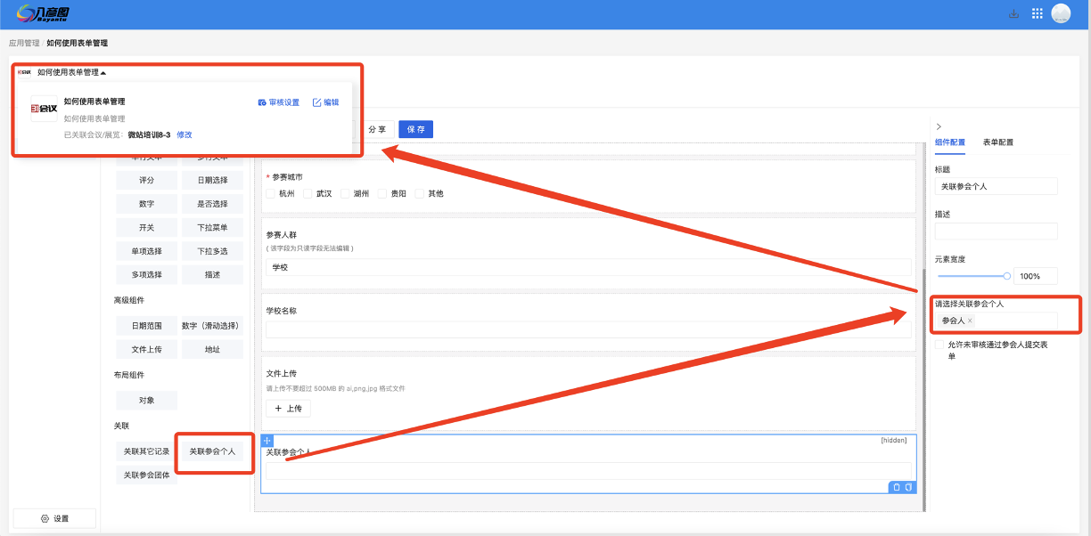Click the drag handle on selected field

click(x=267, y=441)
